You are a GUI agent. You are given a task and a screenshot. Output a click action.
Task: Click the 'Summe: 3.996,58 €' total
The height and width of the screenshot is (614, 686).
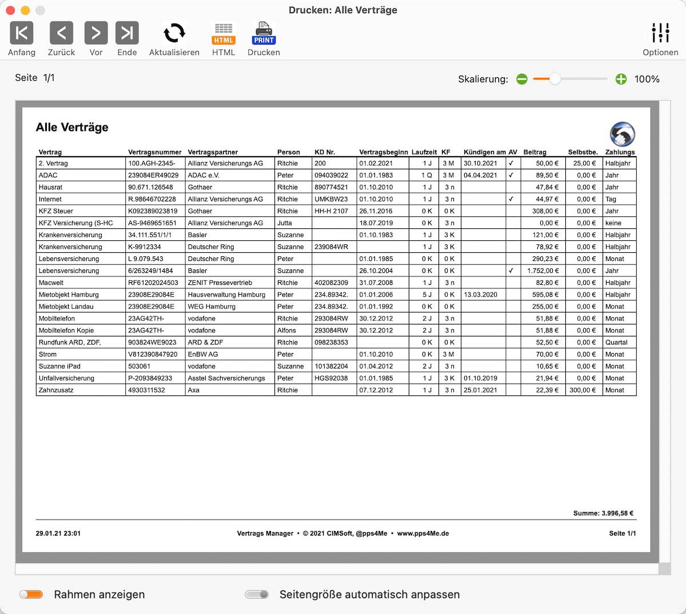[604, 513]
